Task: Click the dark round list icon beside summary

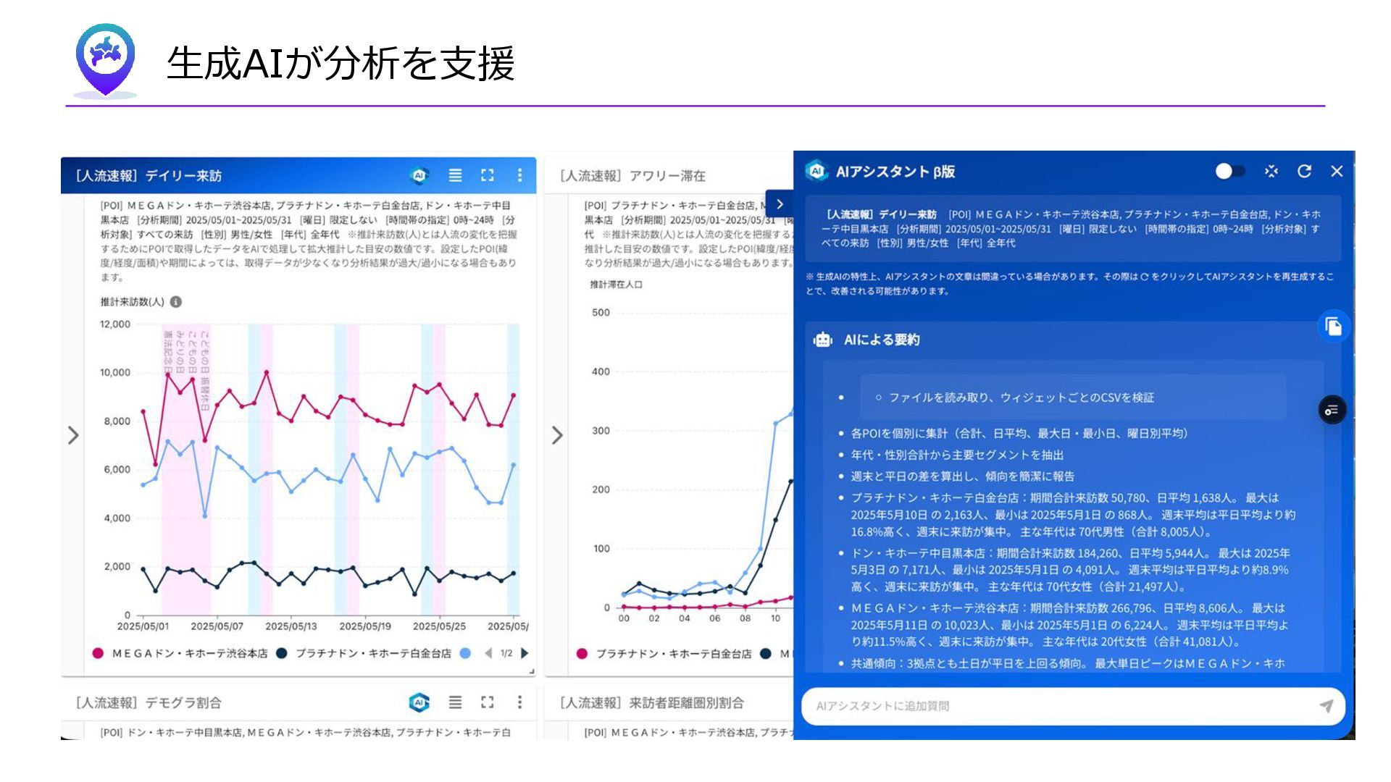Action: point(1332,410)
